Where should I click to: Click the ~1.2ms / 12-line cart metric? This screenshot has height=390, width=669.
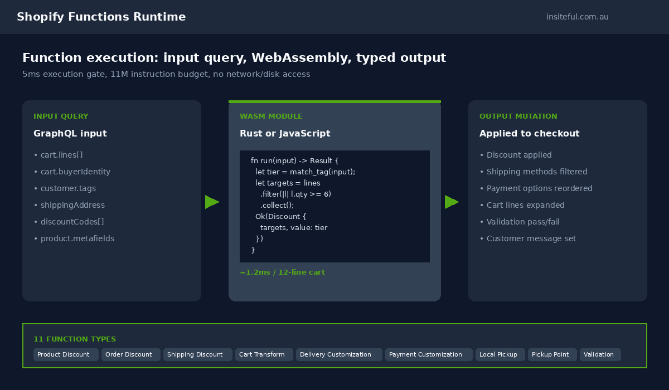tap(282, 272)
